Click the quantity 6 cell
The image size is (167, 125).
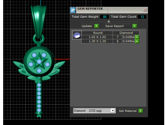click(x=118, y=41)
